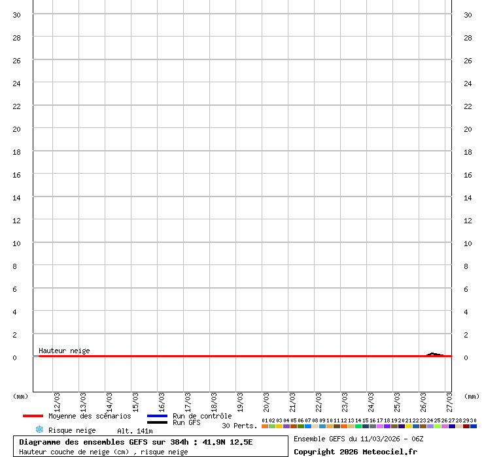Click the small black snow bump near 26/03
Screen dimensions: 484x457
tap(433, 354)
